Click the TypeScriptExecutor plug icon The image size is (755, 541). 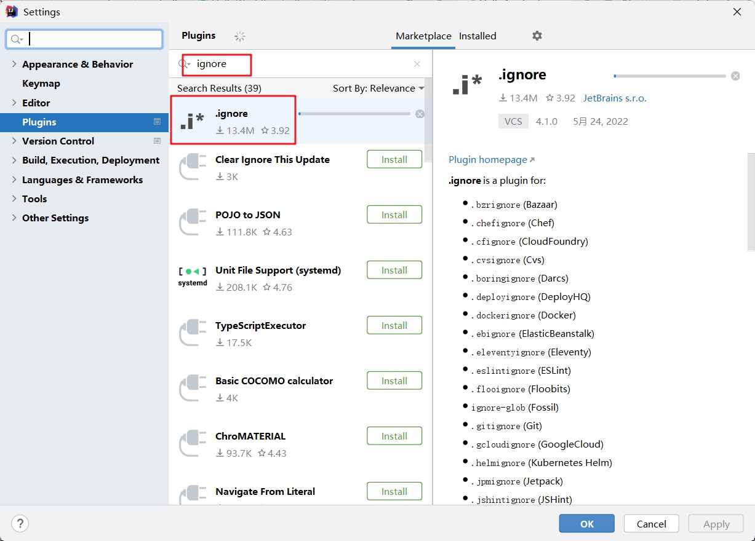(193, 334)
